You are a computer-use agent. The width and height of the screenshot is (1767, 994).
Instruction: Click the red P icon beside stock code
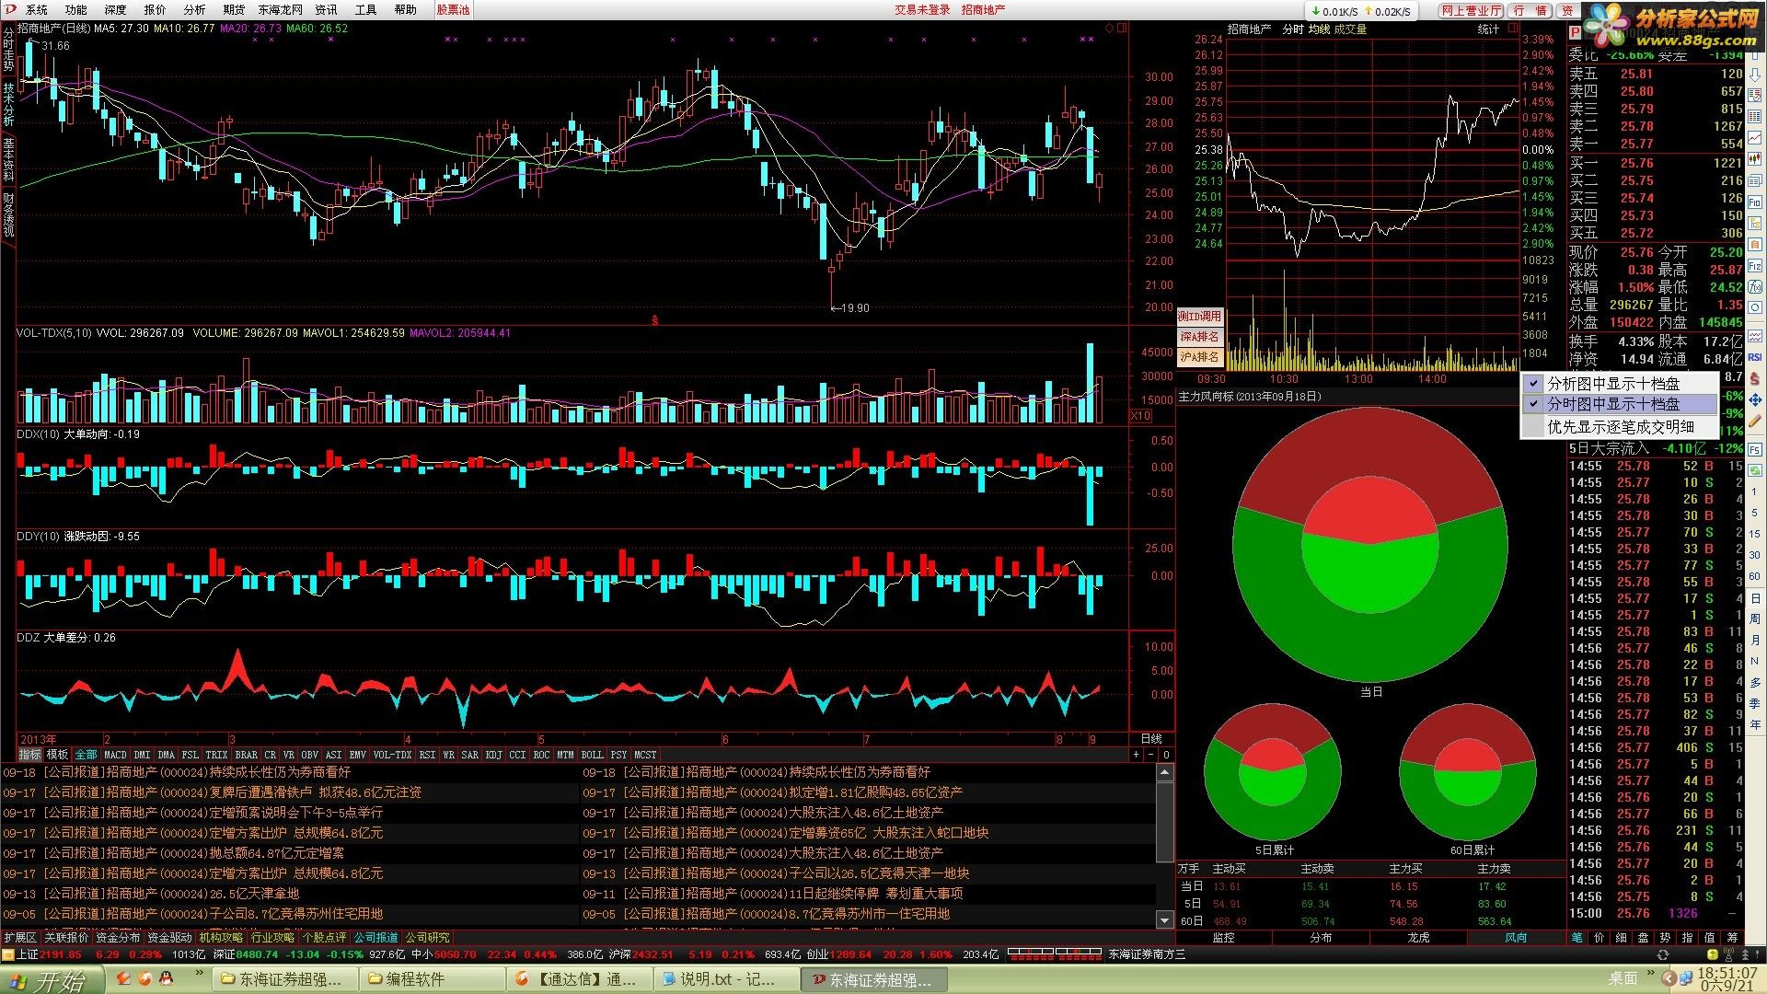(1575, 32)
